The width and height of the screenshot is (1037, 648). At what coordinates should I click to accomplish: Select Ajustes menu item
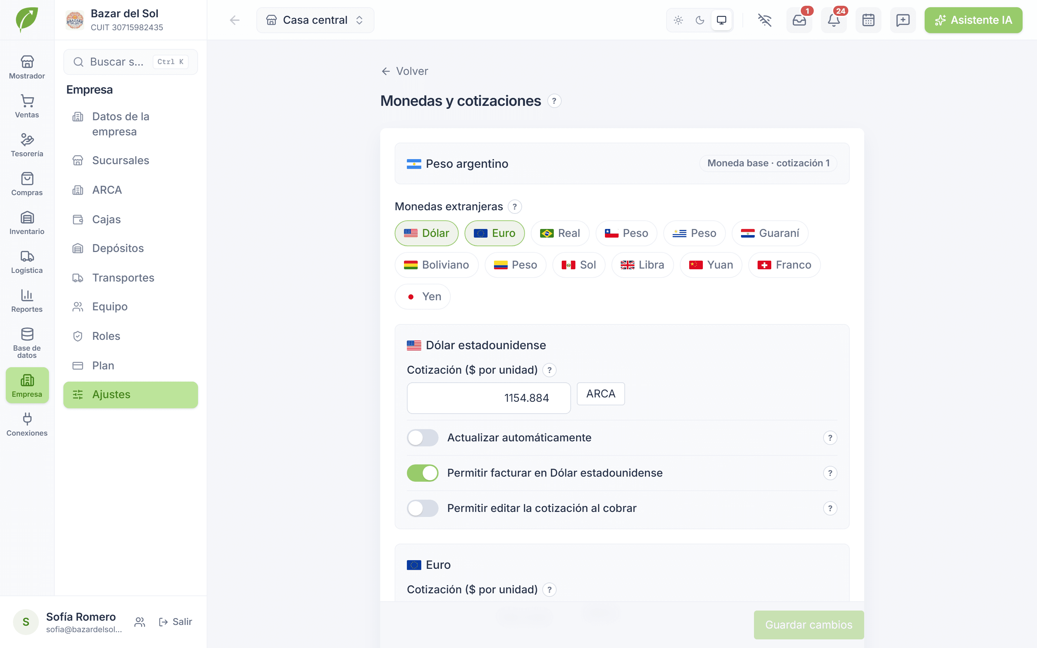point(131,395)
